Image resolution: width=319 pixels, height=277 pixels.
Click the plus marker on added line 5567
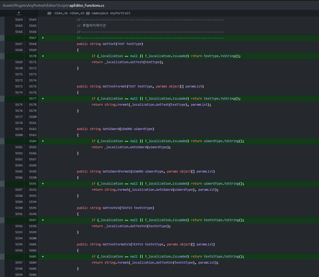pyautogui.click(x=43, y=38)
